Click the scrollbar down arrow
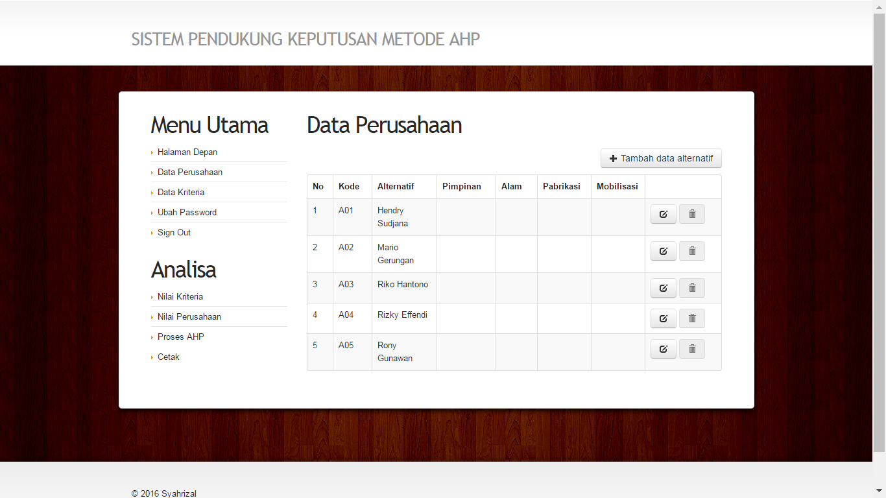Viewport: 886px width, 498px height. click(879, 492)
